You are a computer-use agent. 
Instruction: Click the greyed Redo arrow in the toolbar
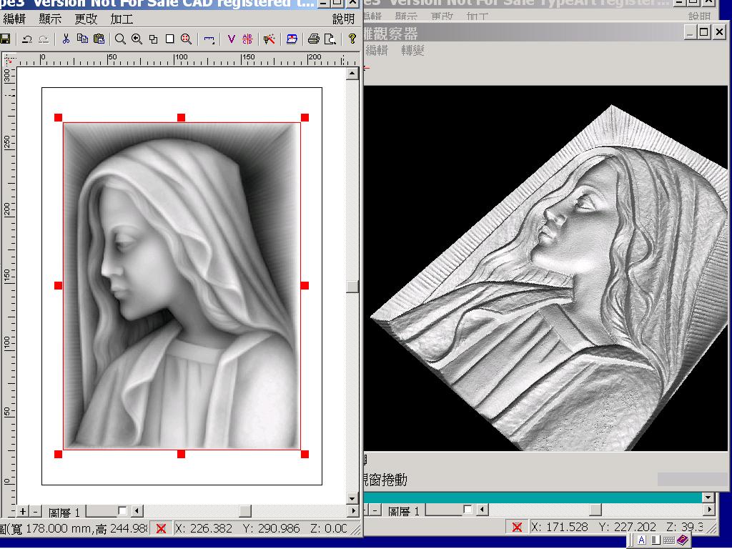pos(44,39)
